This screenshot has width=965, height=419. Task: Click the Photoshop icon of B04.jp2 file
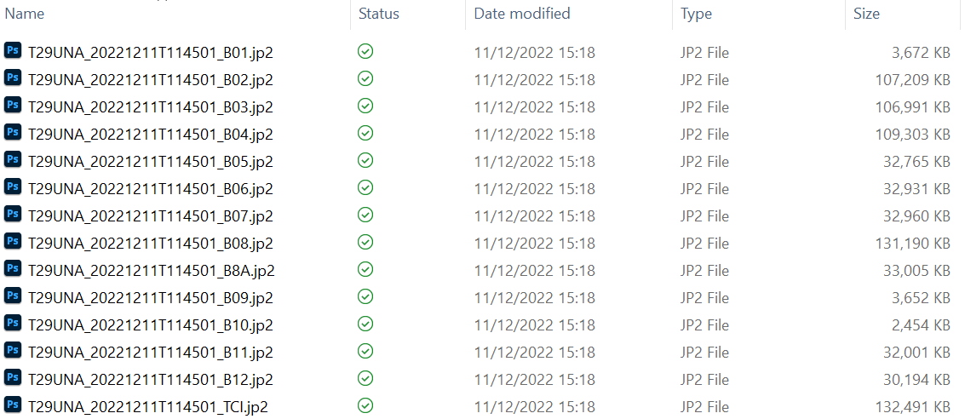tap(12, 132)
